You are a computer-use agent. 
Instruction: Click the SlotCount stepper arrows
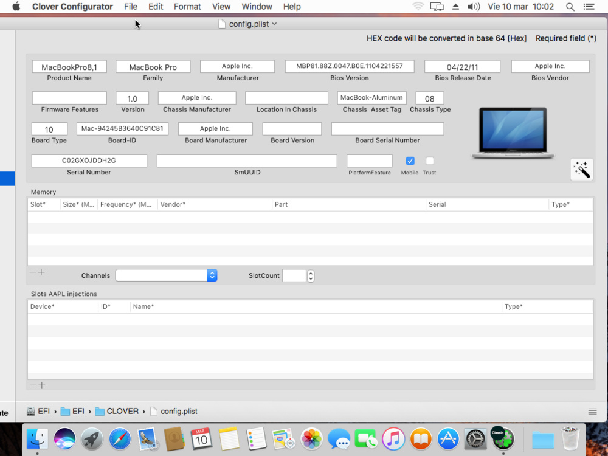[311, 275]
